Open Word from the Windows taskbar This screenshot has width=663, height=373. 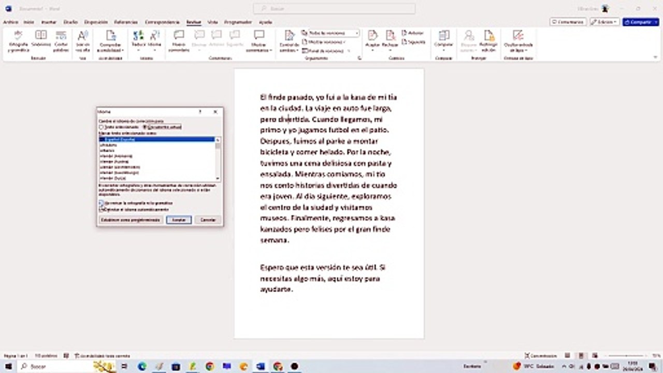(261, 366)
